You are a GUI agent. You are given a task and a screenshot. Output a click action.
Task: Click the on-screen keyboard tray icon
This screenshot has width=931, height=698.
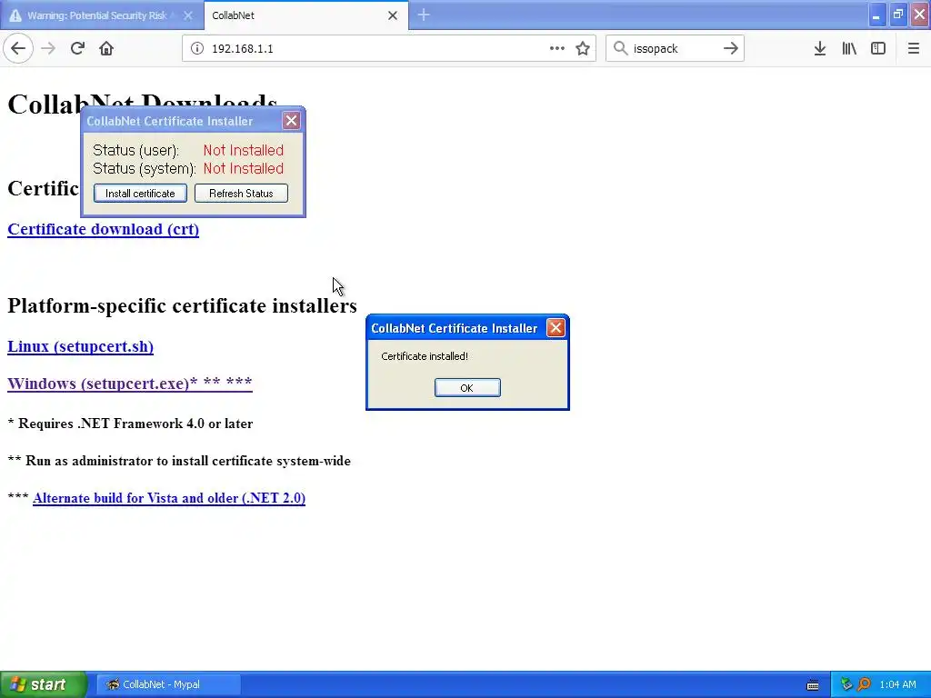coord(813,685)
